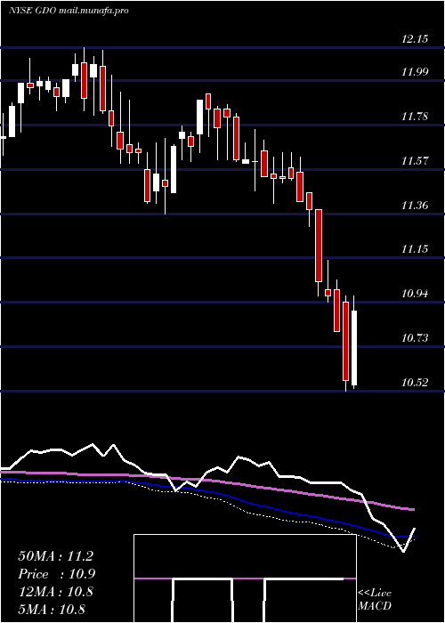Click the 50MA : 11.2 readout
Viewport: 445px width, 623px height.
[x=55, y=556]
